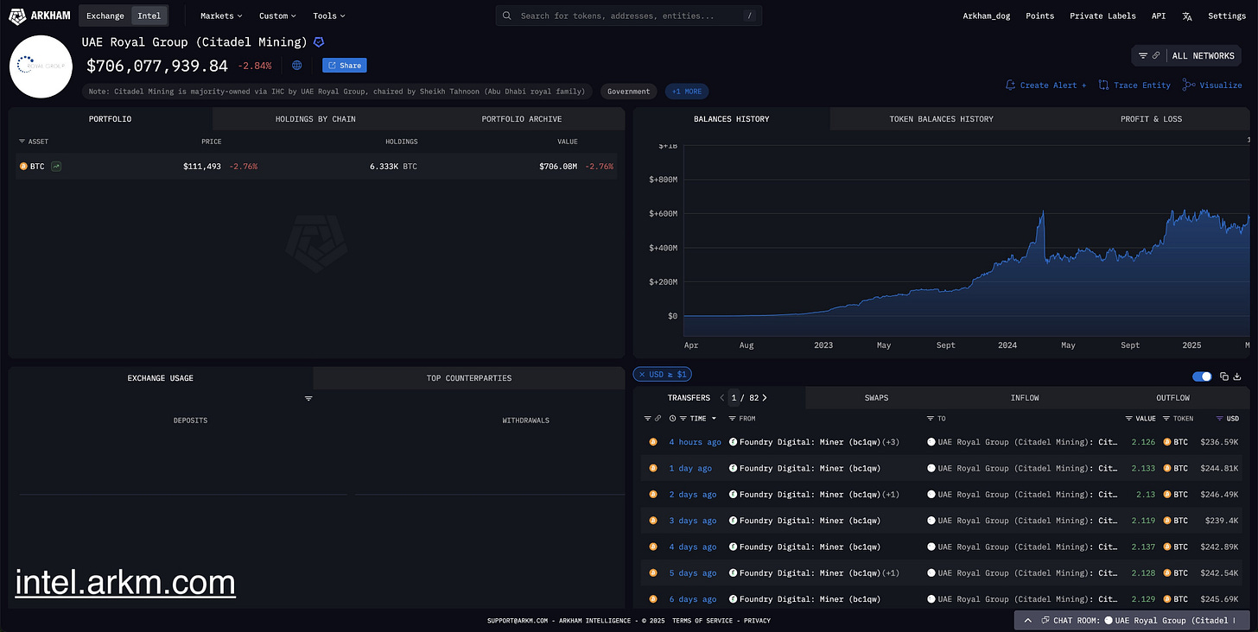Image resolution: width=1258 pixels, height=632 pixels.
Task: Open the Markets dropdown menu
Action: click(x=221, y=16)
